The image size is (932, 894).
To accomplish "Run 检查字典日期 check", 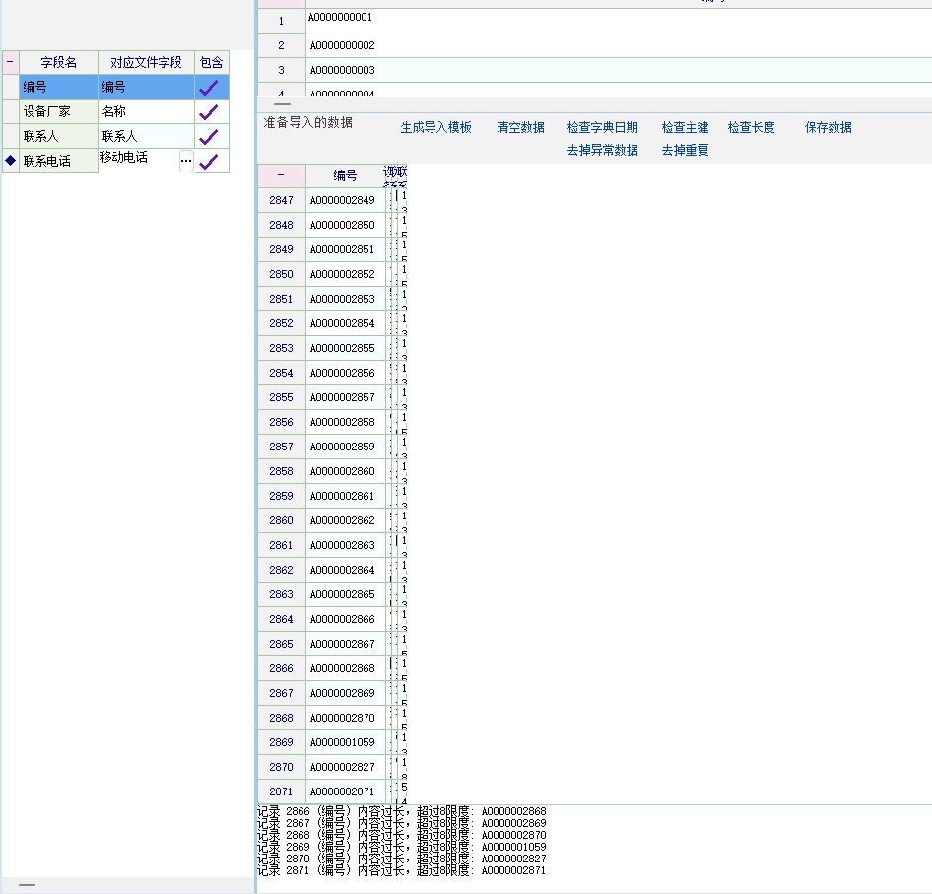I will click(602, 127).
